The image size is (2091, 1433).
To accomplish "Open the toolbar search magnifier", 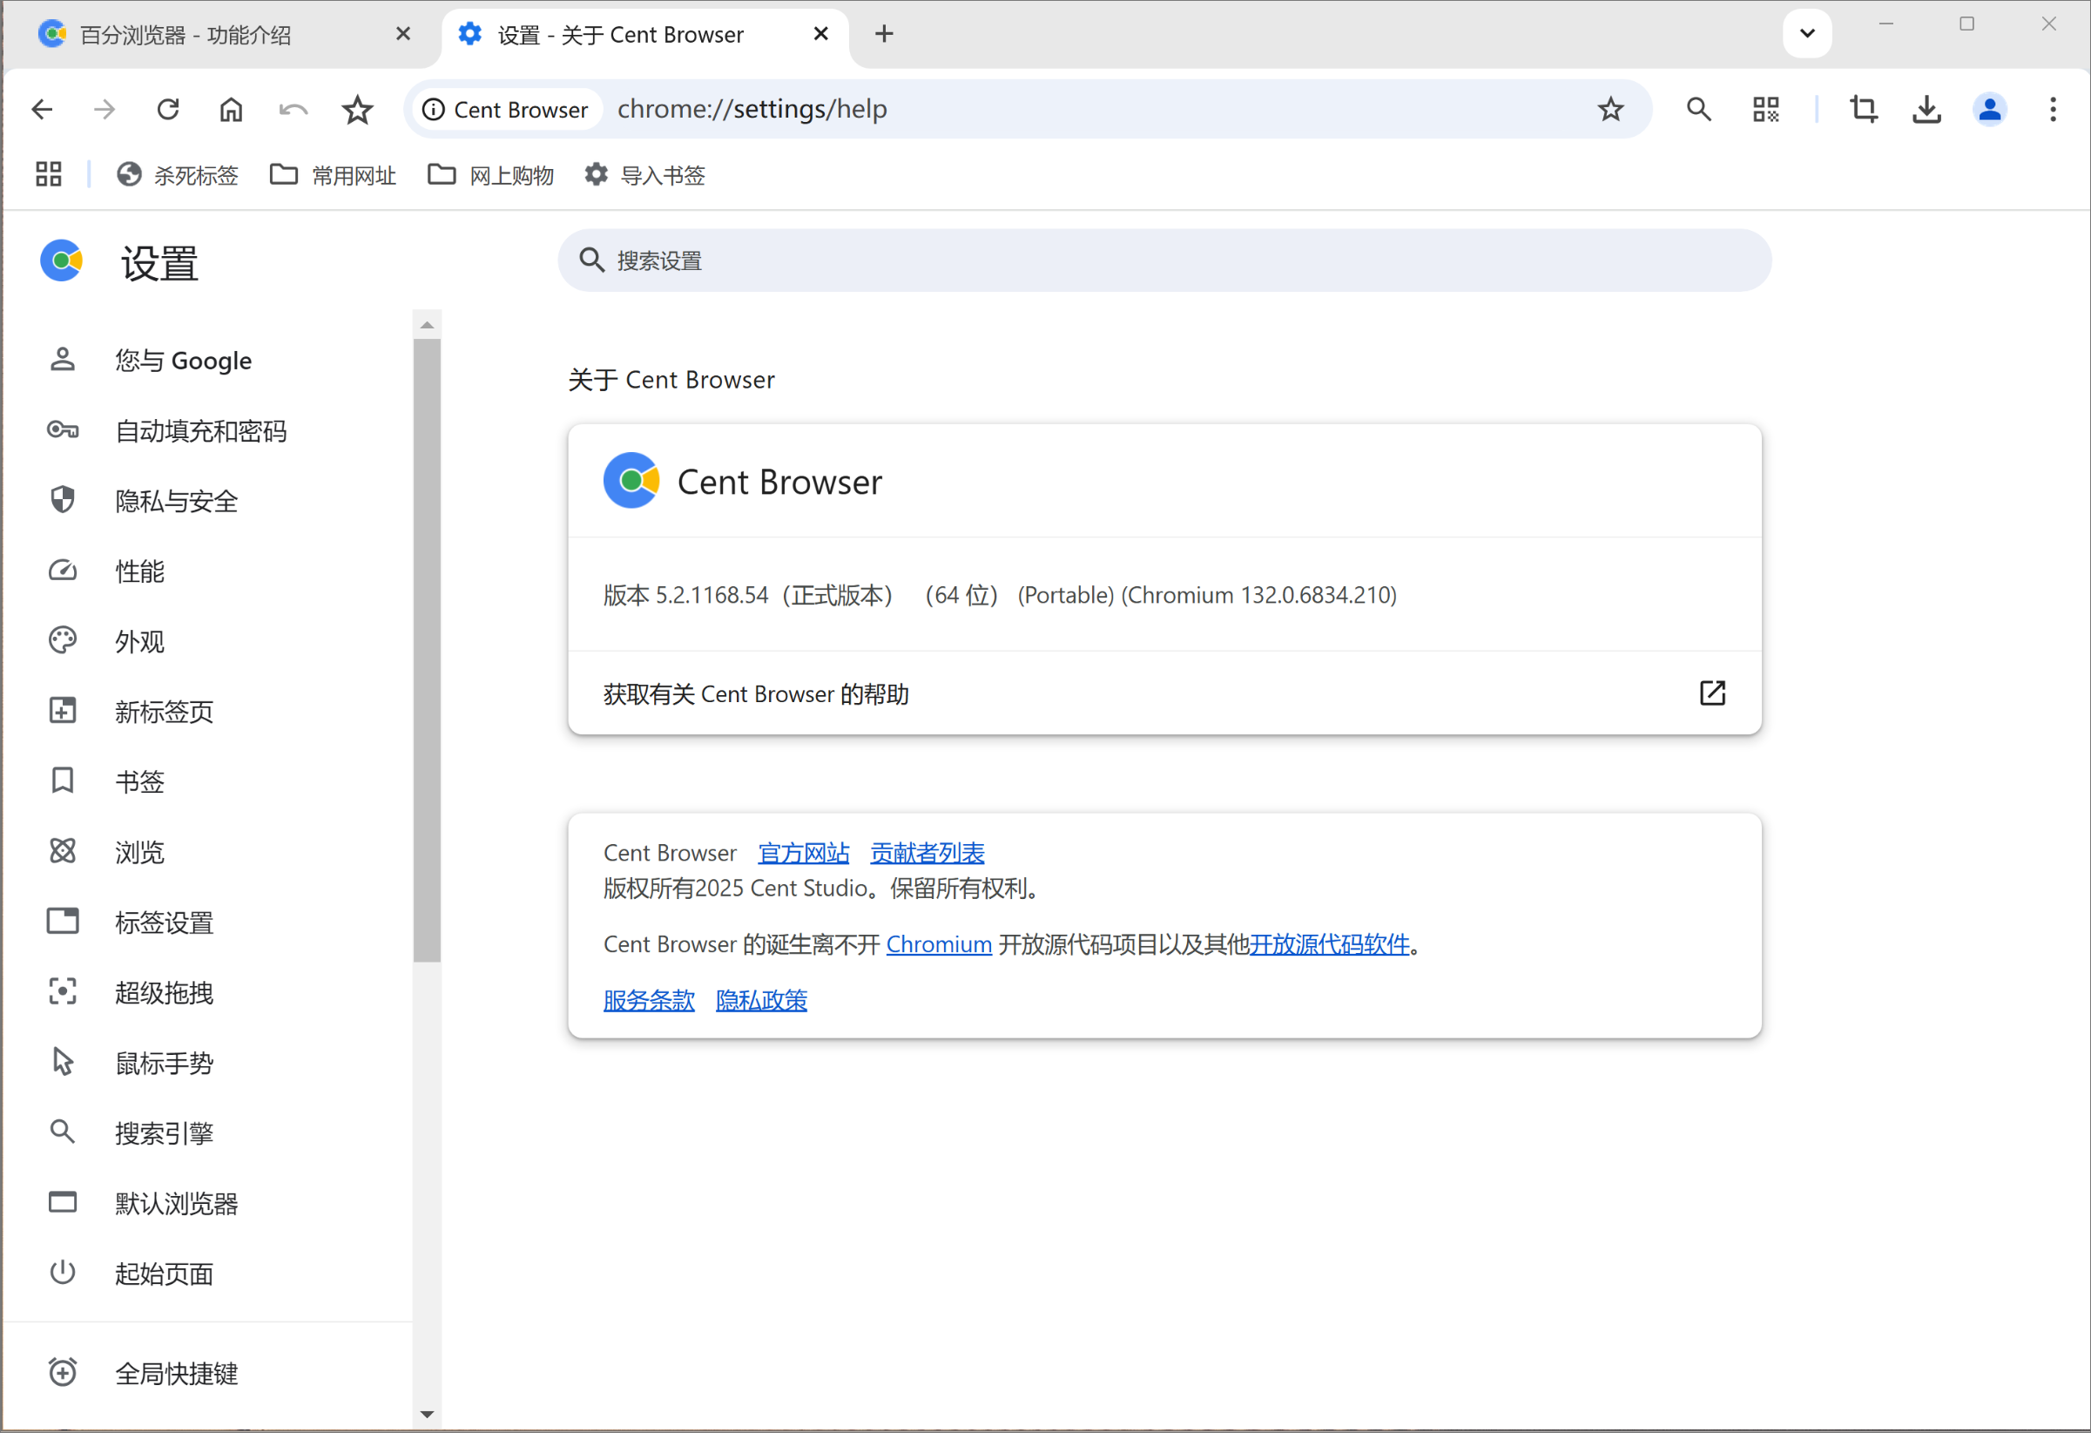I will coord(1699,110).
